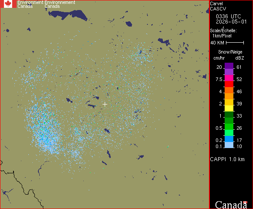Select the dark green 33 dBZ swatch

click(x=229, y=115)
